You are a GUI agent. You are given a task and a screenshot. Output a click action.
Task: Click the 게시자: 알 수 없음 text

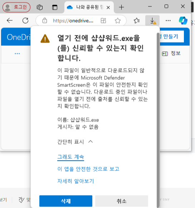point(78,127)
